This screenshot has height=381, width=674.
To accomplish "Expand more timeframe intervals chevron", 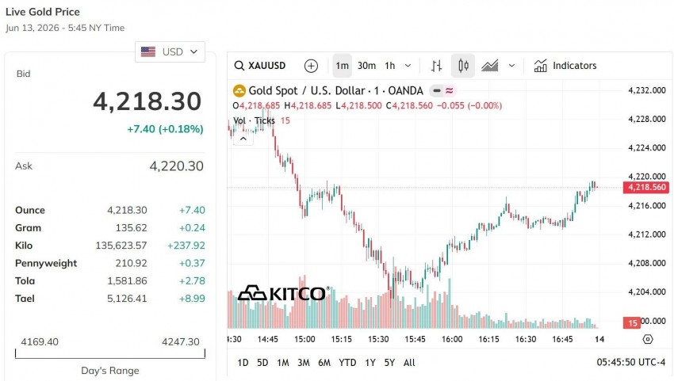I will coord(408,66).
